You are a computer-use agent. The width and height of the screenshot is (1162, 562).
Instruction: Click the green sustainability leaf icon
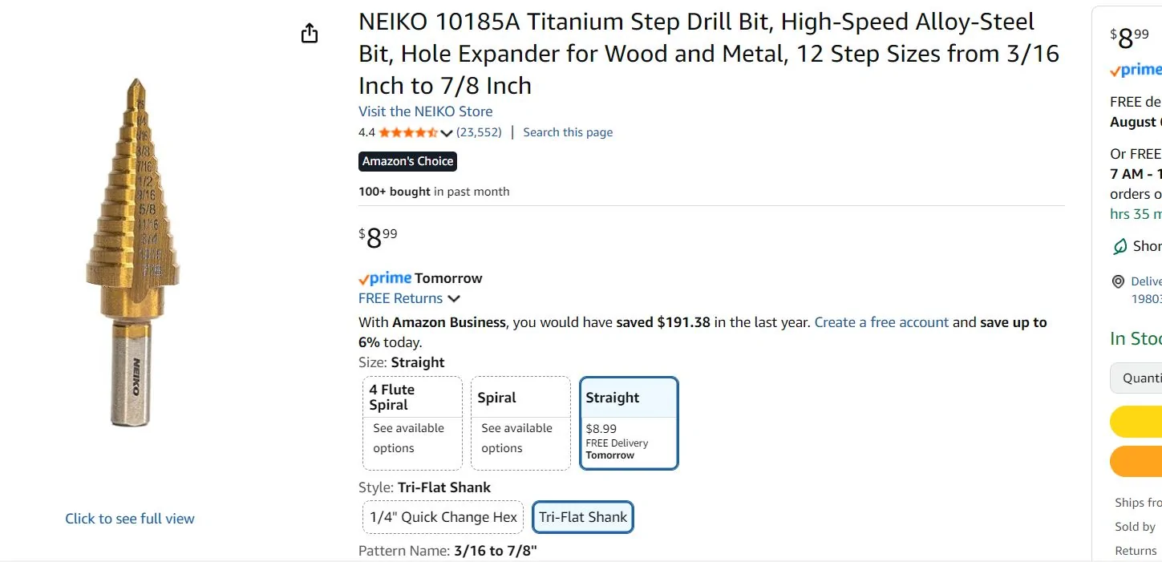(1118, 246)
